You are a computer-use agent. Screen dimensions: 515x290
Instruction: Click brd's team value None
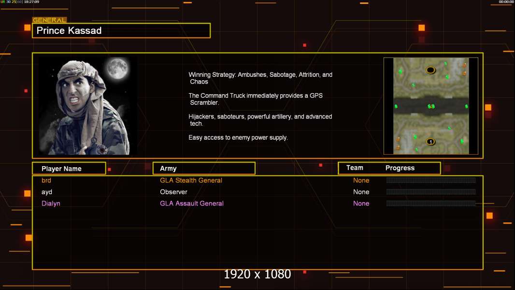(361, 180)
